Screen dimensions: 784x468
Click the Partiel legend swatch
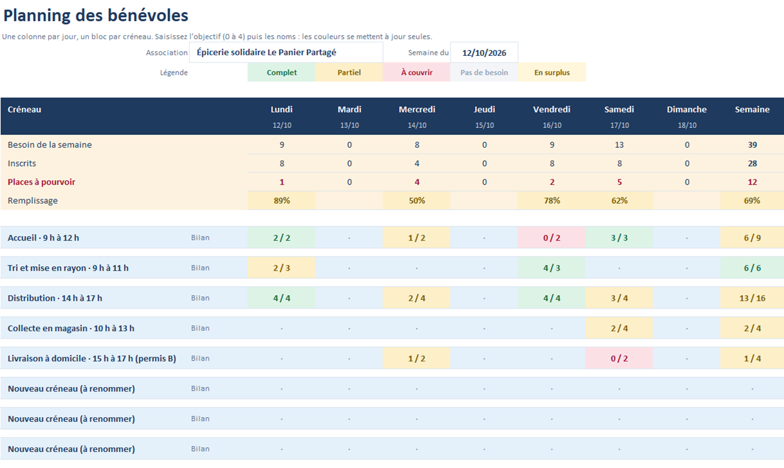coord(349,73)
